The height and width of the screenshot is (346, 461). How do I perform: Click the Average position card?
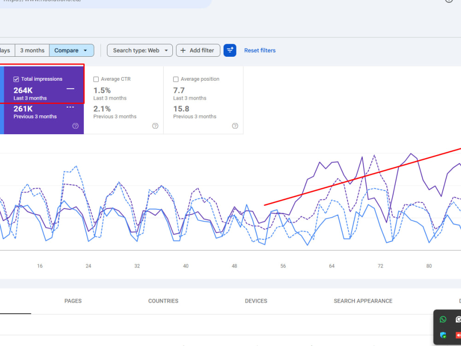pos(203,100)
